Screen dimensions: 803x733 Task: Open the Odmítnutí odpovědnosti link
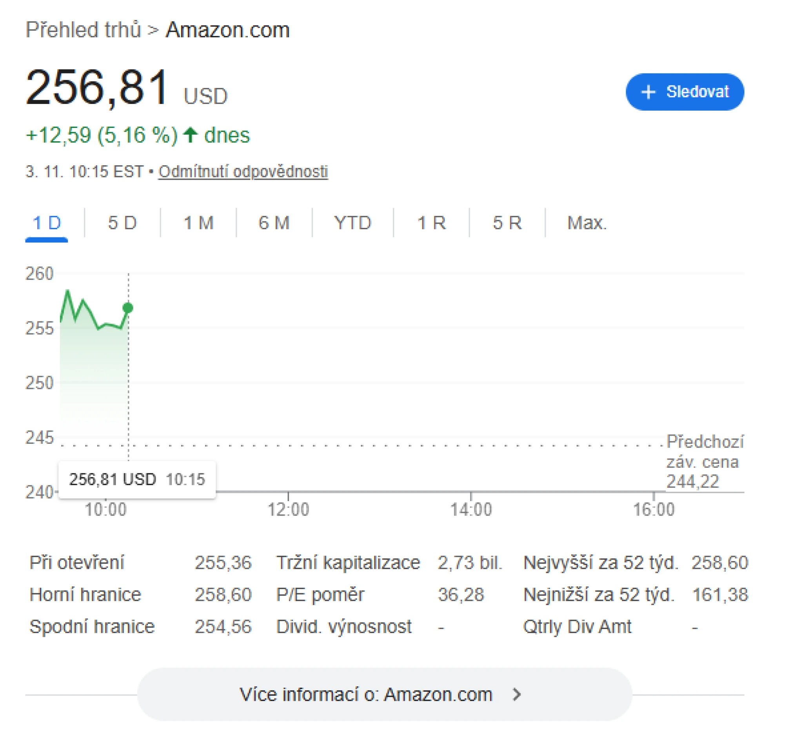(x=243, y=171)
